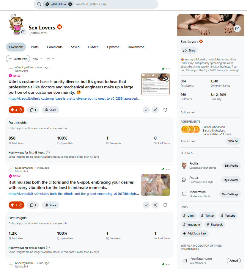Remove the u/UtimiUtimi search filter chip

70,4
